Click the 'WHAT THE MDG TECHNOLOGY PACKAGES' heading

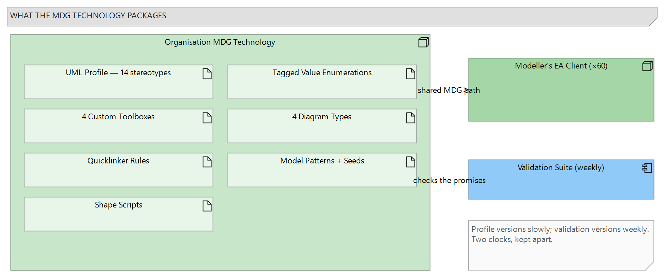[x=88, y=16]
